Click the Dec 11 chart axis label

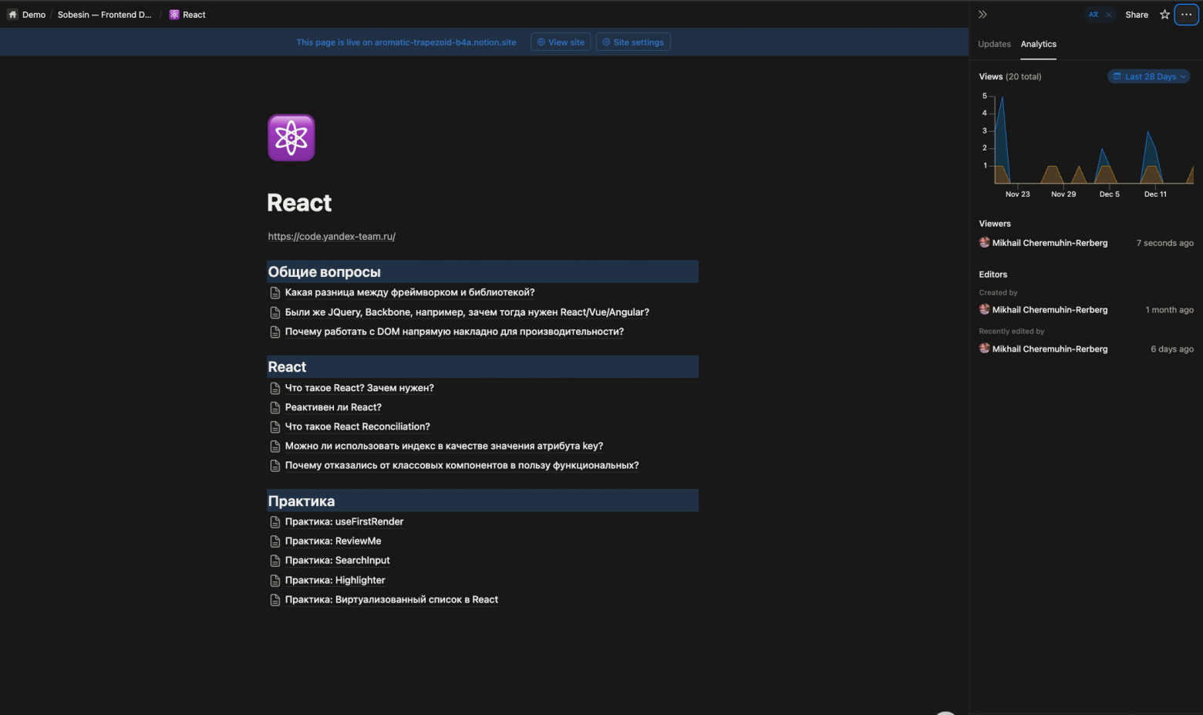(x=1155, y=194)
